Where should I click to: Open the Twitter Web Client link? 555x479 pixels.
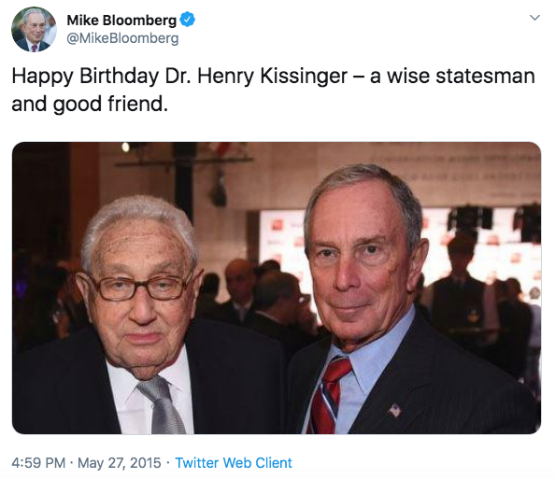pos(234,463)
